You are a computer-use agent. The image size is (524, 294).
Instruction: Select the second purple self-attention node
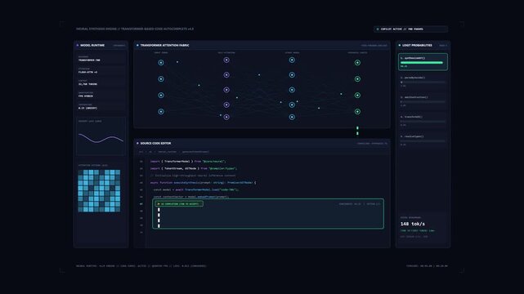pyautogui.click(x=226, y=75)
